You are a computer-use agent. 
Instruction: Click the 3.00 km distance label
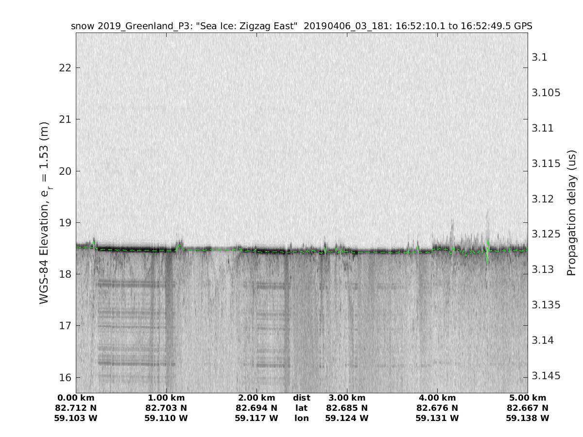(x=347, y=398)
